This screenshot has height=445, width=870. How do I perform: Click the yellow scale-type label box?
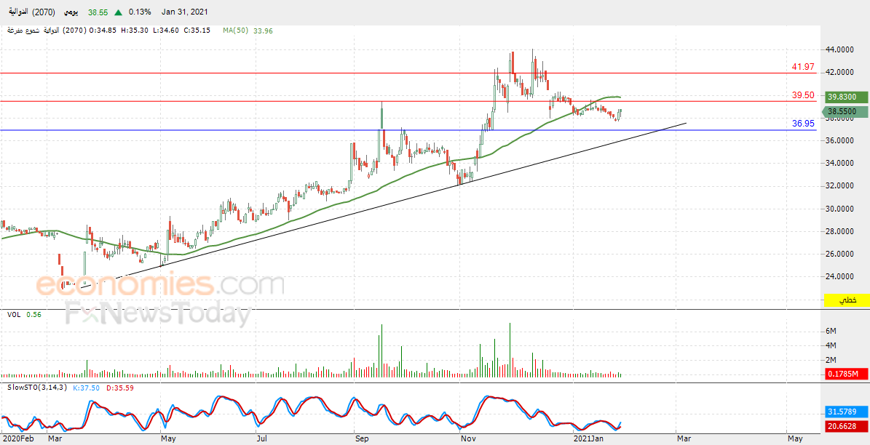(845, 300)
